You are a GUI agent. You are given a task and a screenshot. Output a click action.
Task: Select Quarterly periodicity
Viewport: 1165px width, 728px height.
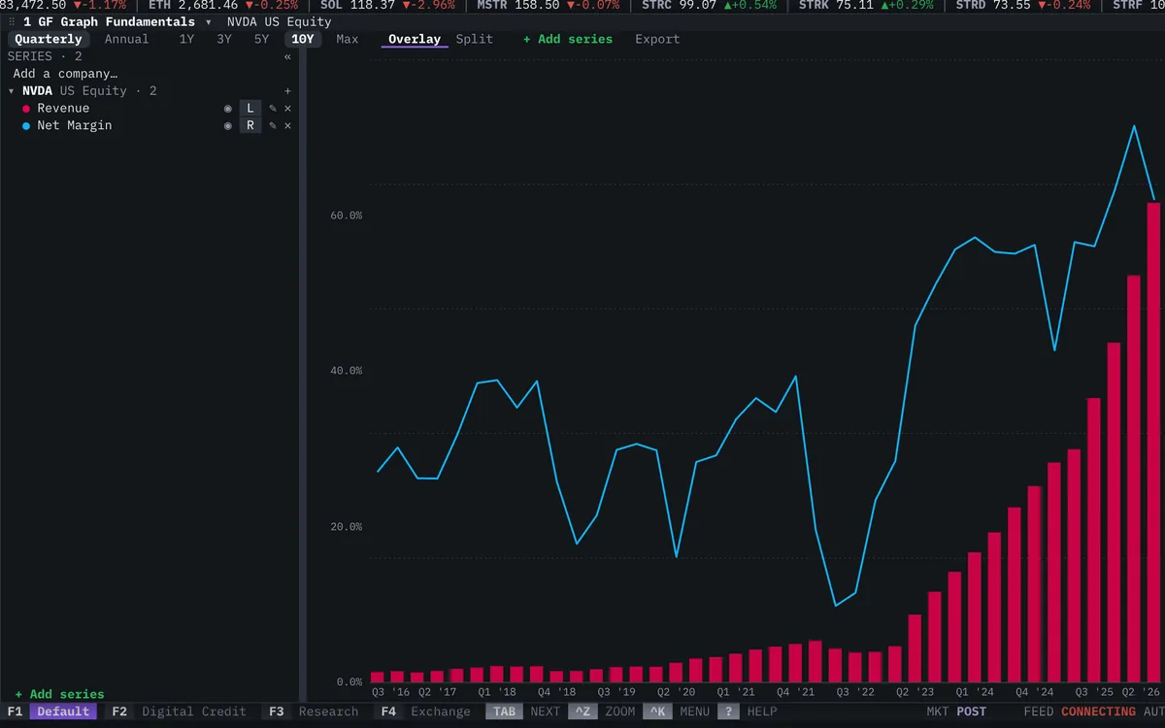(x=49, y=40)
